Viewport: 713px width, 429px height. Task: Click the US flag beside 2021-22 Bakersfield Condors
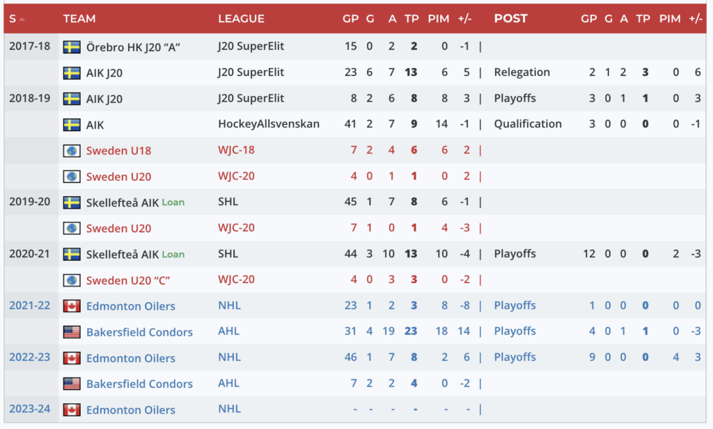72,332
